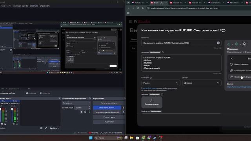The width and height of the screenshot is (251, 141).
Task: Click description help question mark icon
Action: [x=163, y=52]
